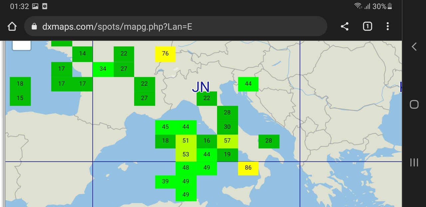Tap the cellular signal bars icon
The image size is (426, 207).
click(367, 6)
